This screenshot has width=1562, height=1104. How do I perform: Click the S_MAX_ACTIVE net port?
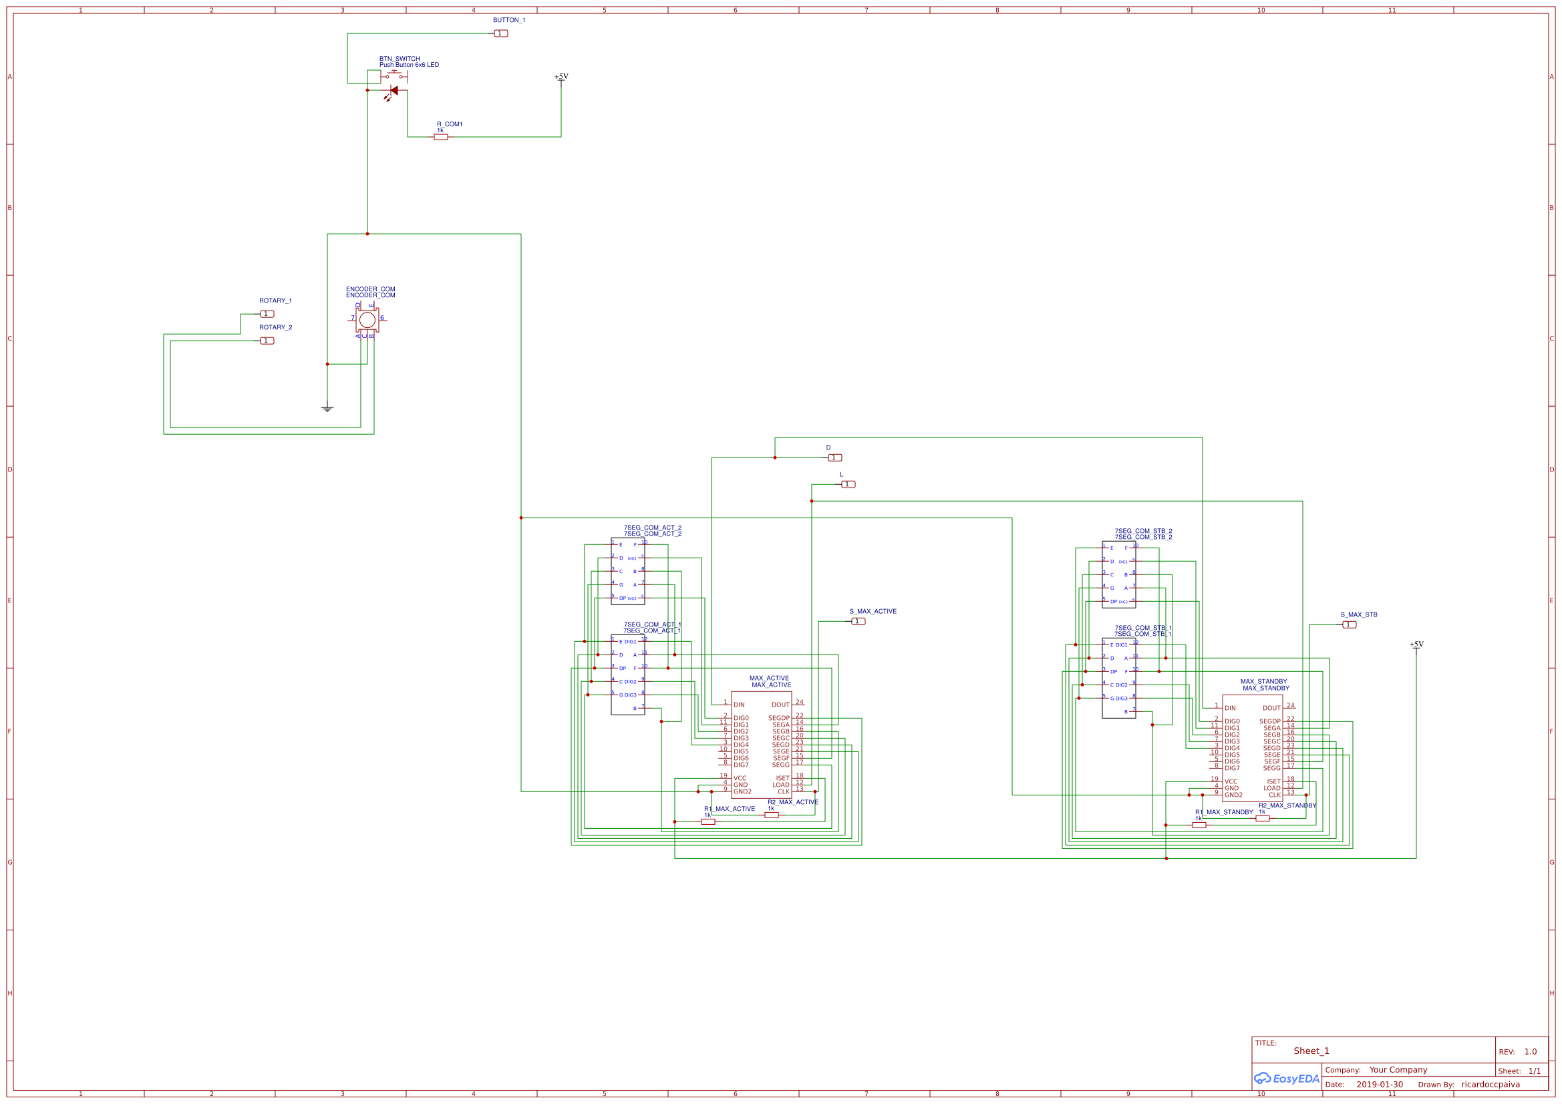coord(858,621)
